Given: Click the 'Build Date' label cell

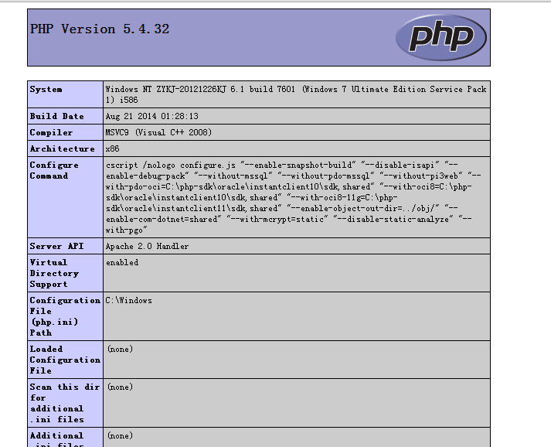Looking at the screenshot, I should pos(66,116).
